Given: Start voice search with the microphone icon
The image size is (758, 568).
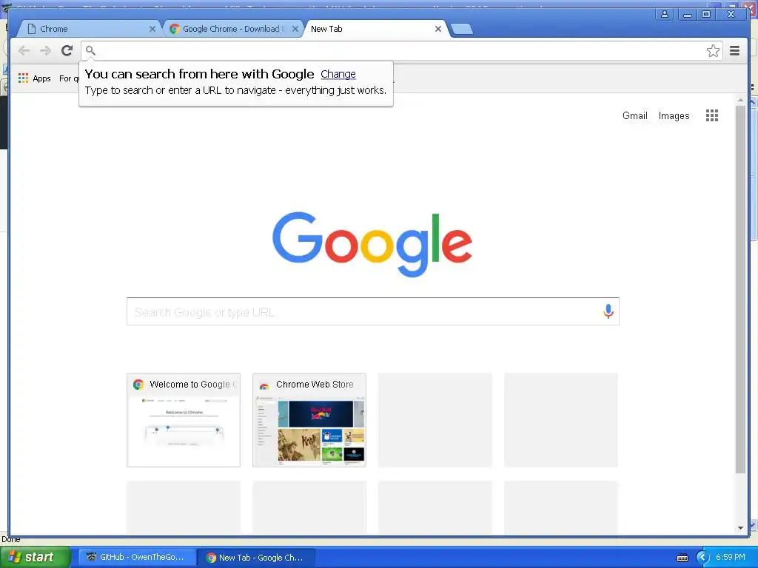Looking at the screenshot, I should coord(608,311).
